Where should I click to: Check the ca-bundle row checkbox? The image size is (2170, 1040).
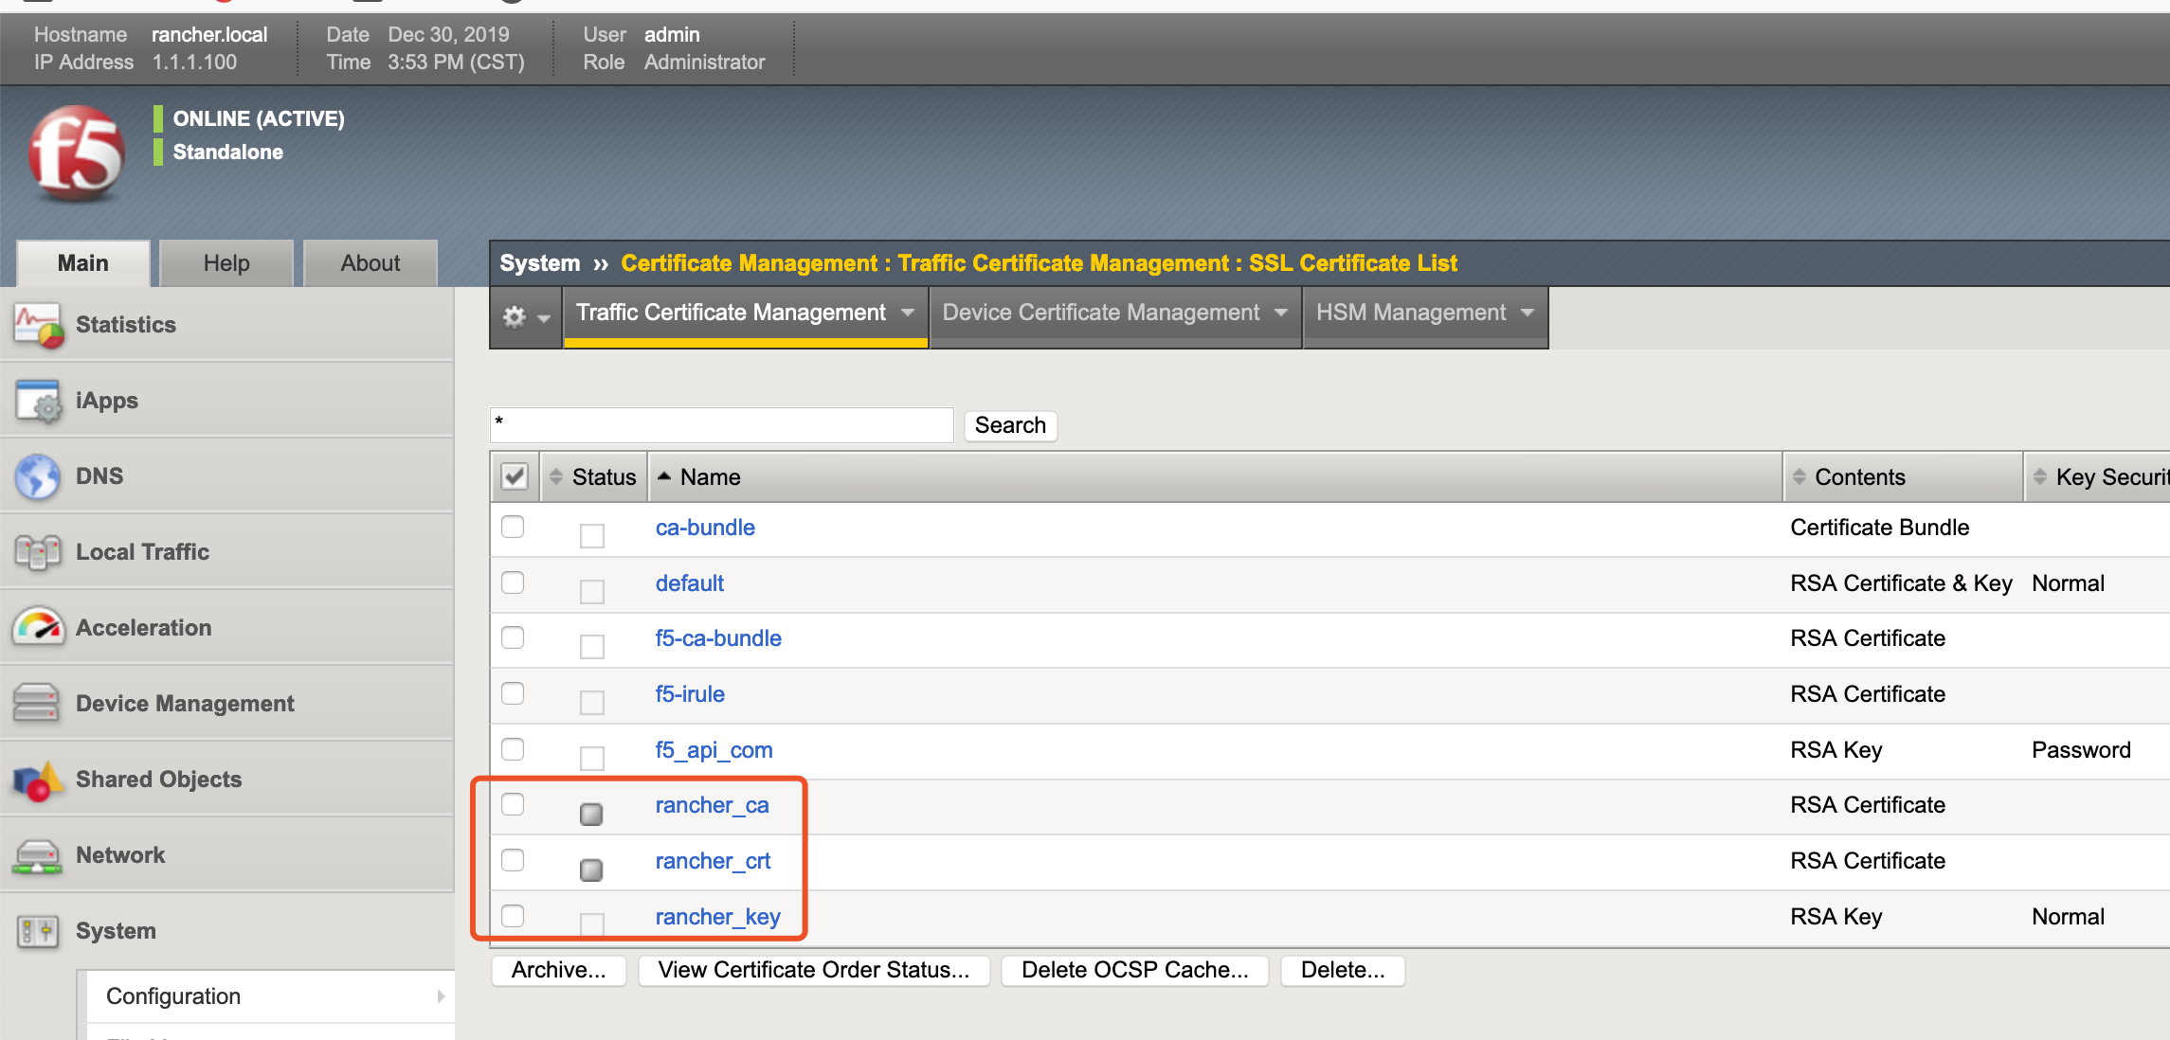click(x=513, y=527)
